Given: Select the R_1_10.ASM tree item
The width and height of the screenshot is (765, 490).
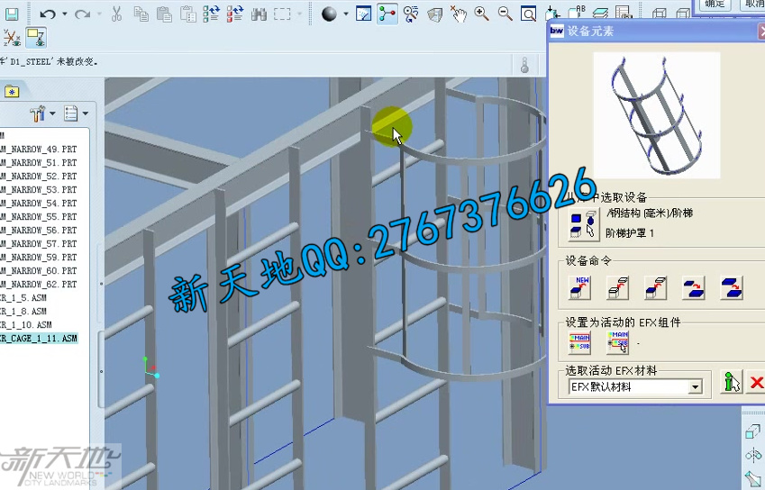Looking at the screenshot, I should point(26,325).
